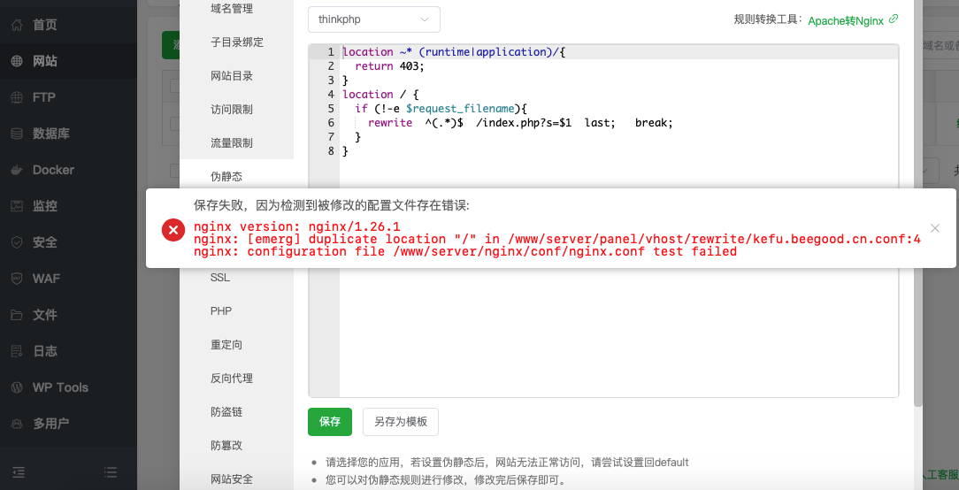This screenshot has width=959, height=490.
Task: Click the green 保存 button
Action: [x=330, y=422]
